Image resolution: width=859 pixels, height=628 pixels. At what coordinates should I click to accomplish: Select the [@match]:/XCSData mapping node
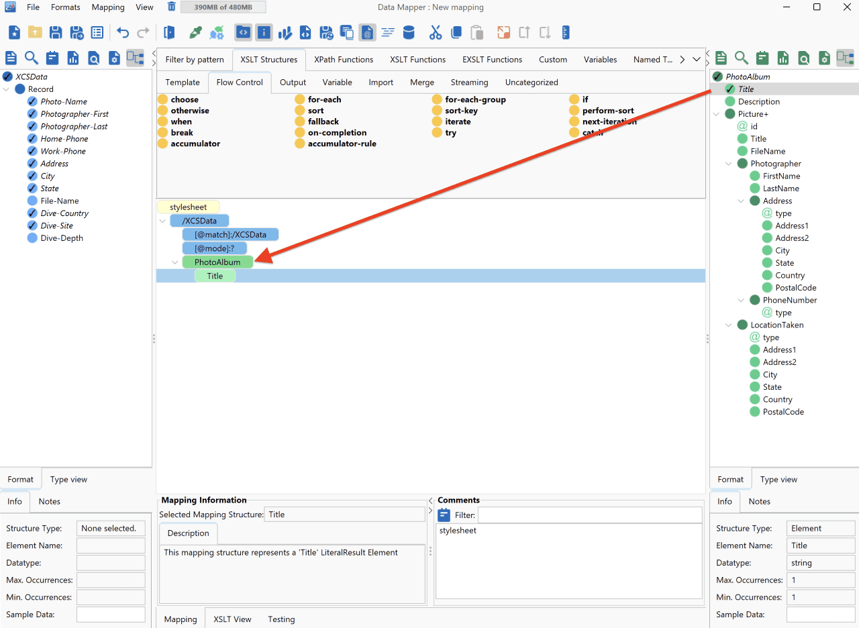click(230, 235)
